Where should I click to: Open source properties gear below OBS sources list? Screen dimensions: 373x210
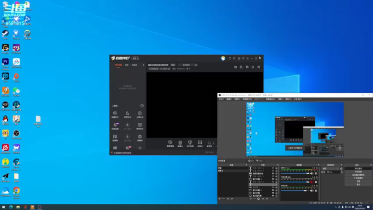point(259,199)
